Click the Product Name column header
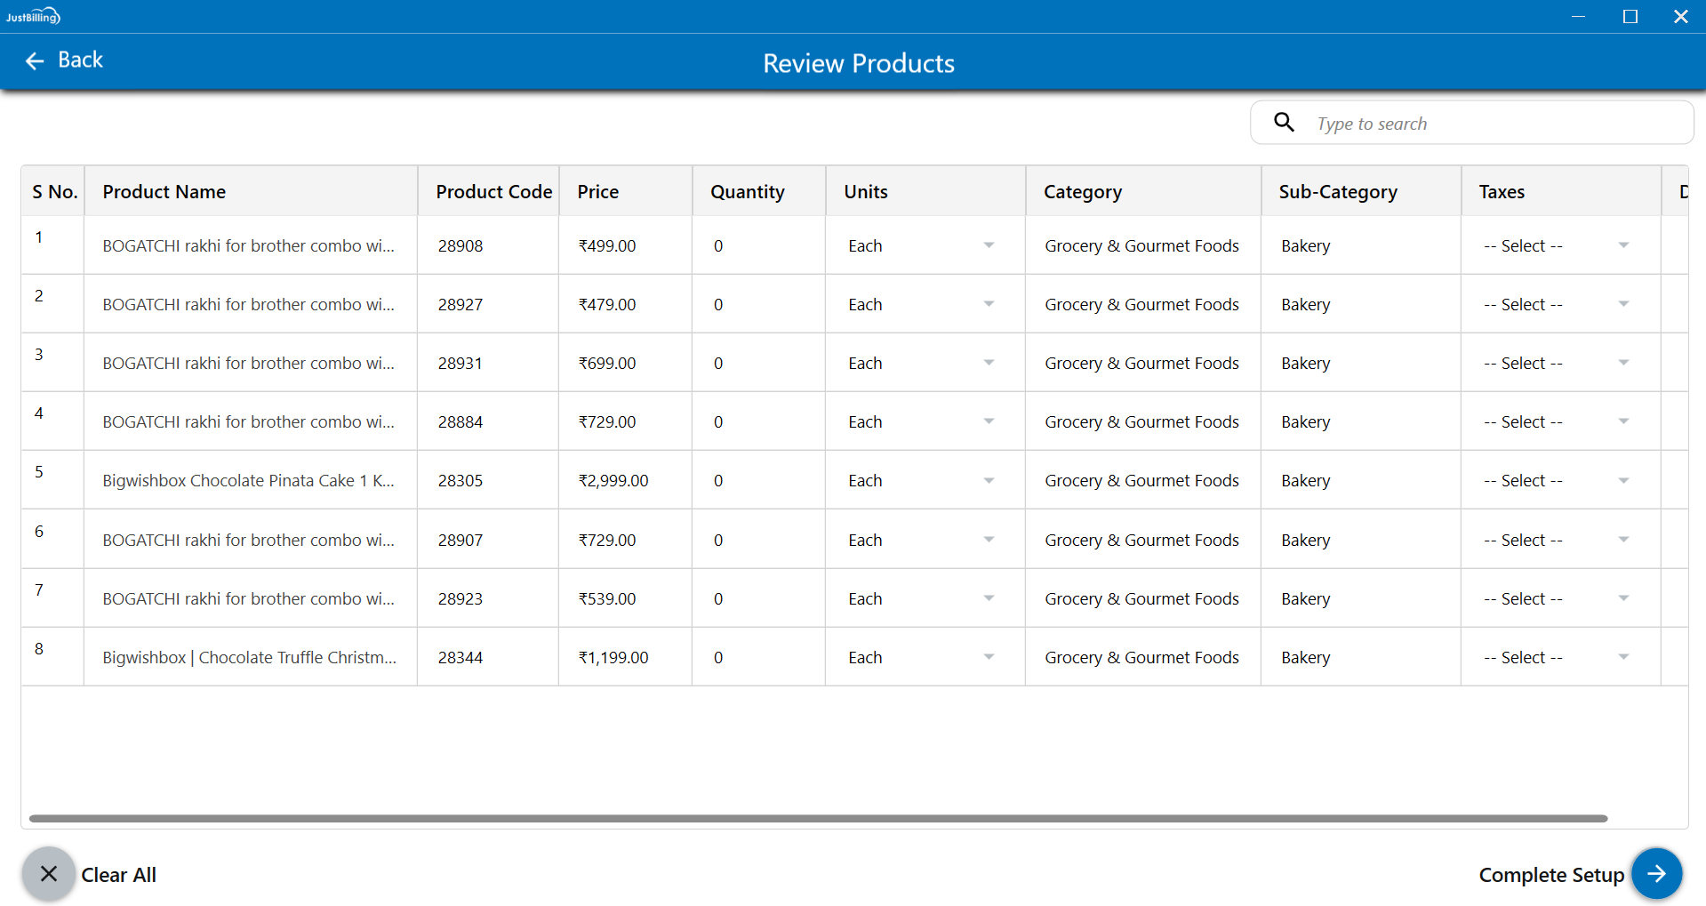 (164, 191)
